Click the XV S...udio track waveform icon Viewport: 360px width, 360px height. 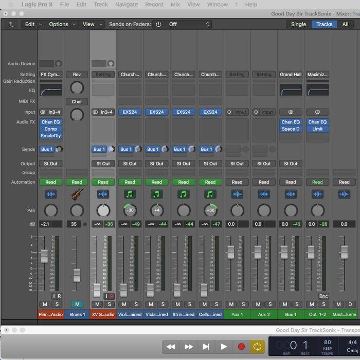103,194
